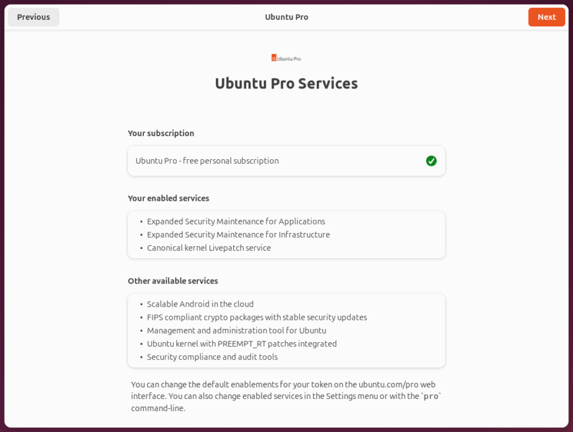Select Scalable Android in the cloud
The image size is (573, 432).
pos(200,304)
